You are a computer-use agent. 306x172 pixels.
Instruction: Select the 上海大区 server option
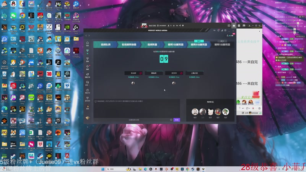click(194, 73)
